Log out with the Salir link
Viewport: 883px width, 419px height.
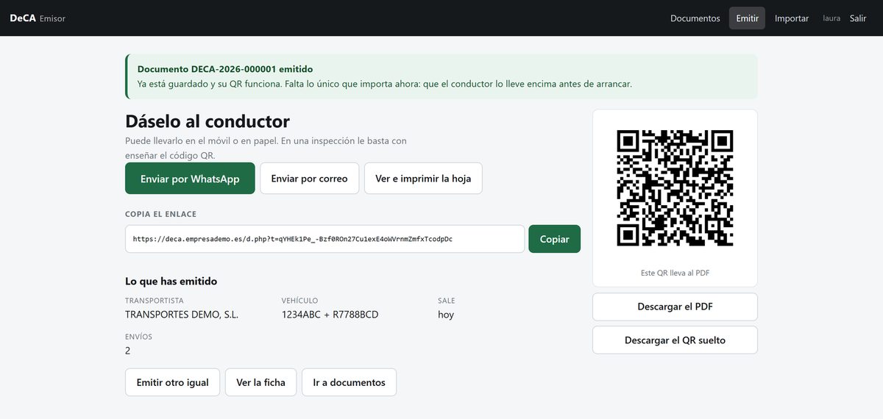tap(858, 18)
